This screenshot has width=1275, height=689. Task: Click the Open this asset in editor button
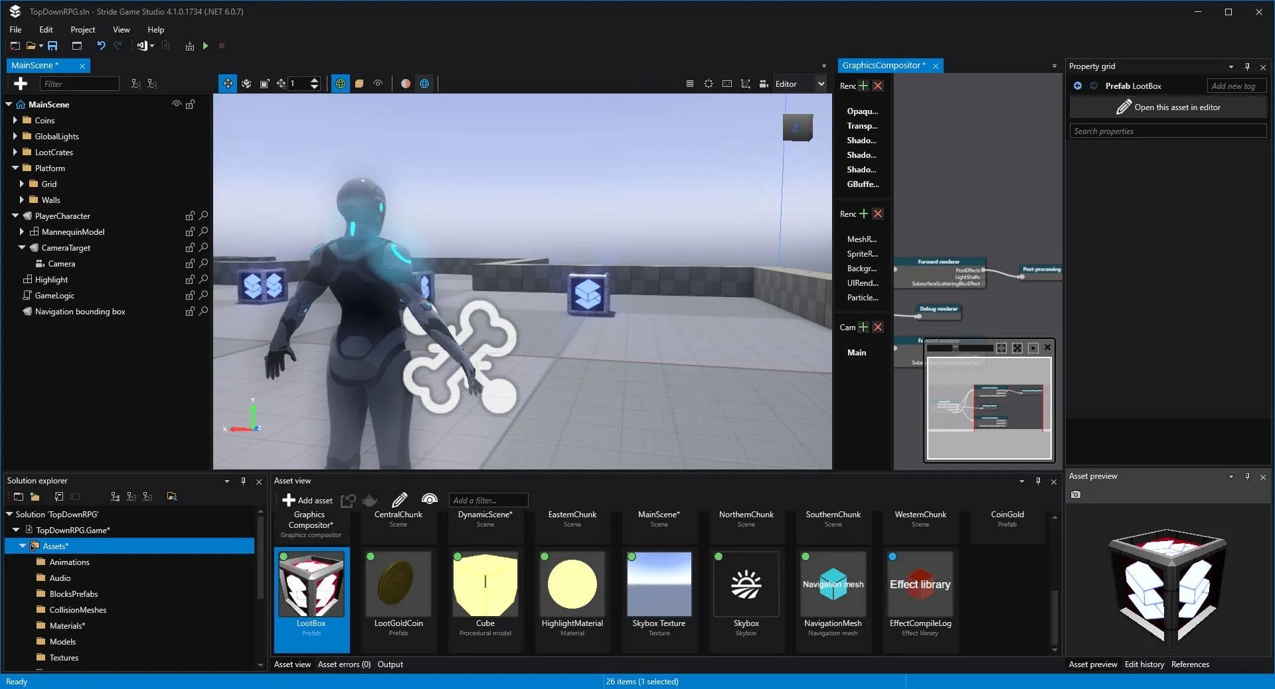click(1167, 107)
